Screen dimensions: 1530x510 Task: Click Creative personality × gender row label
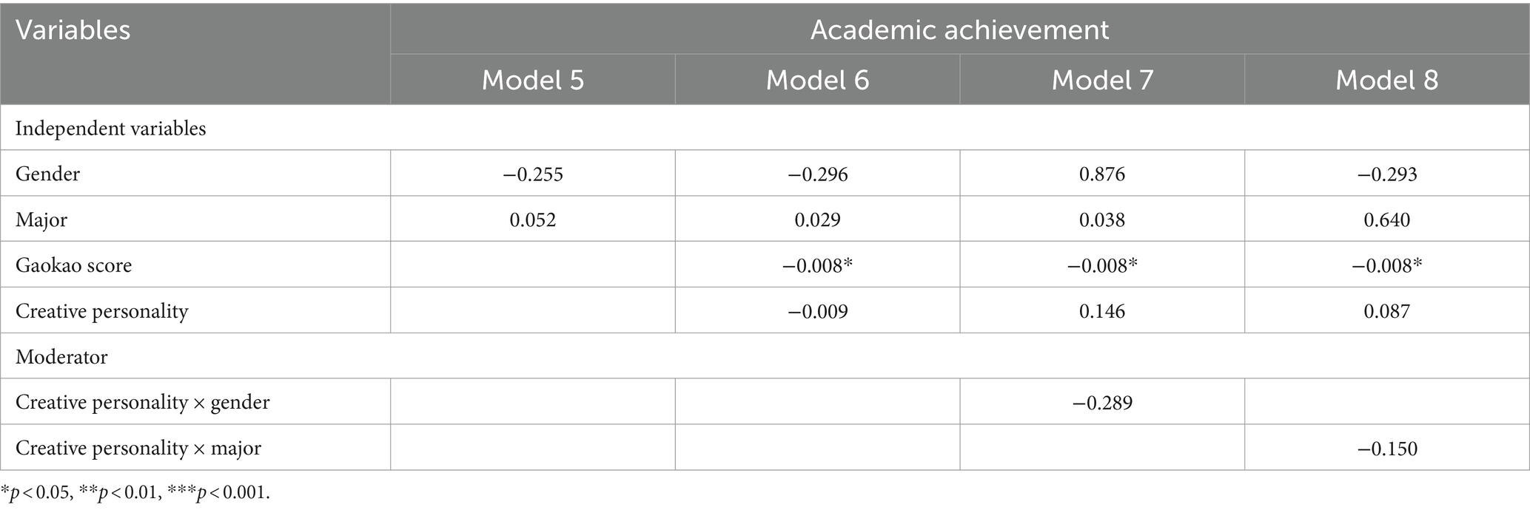(142, 402)
